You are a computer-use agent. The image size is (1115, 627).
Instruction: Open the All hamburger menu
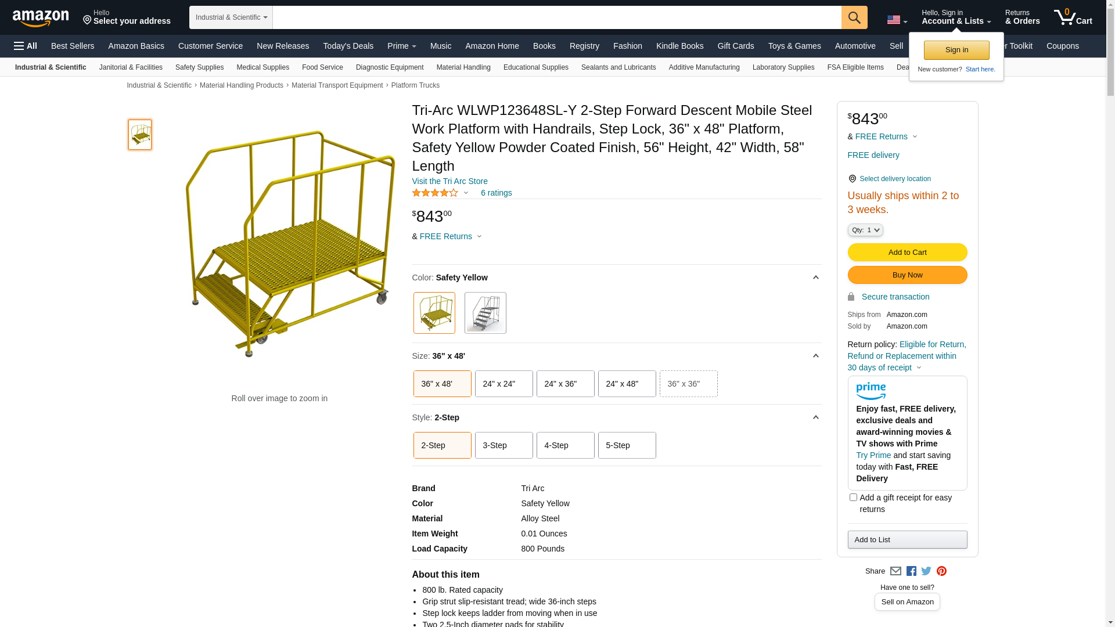tap(26, 46)
